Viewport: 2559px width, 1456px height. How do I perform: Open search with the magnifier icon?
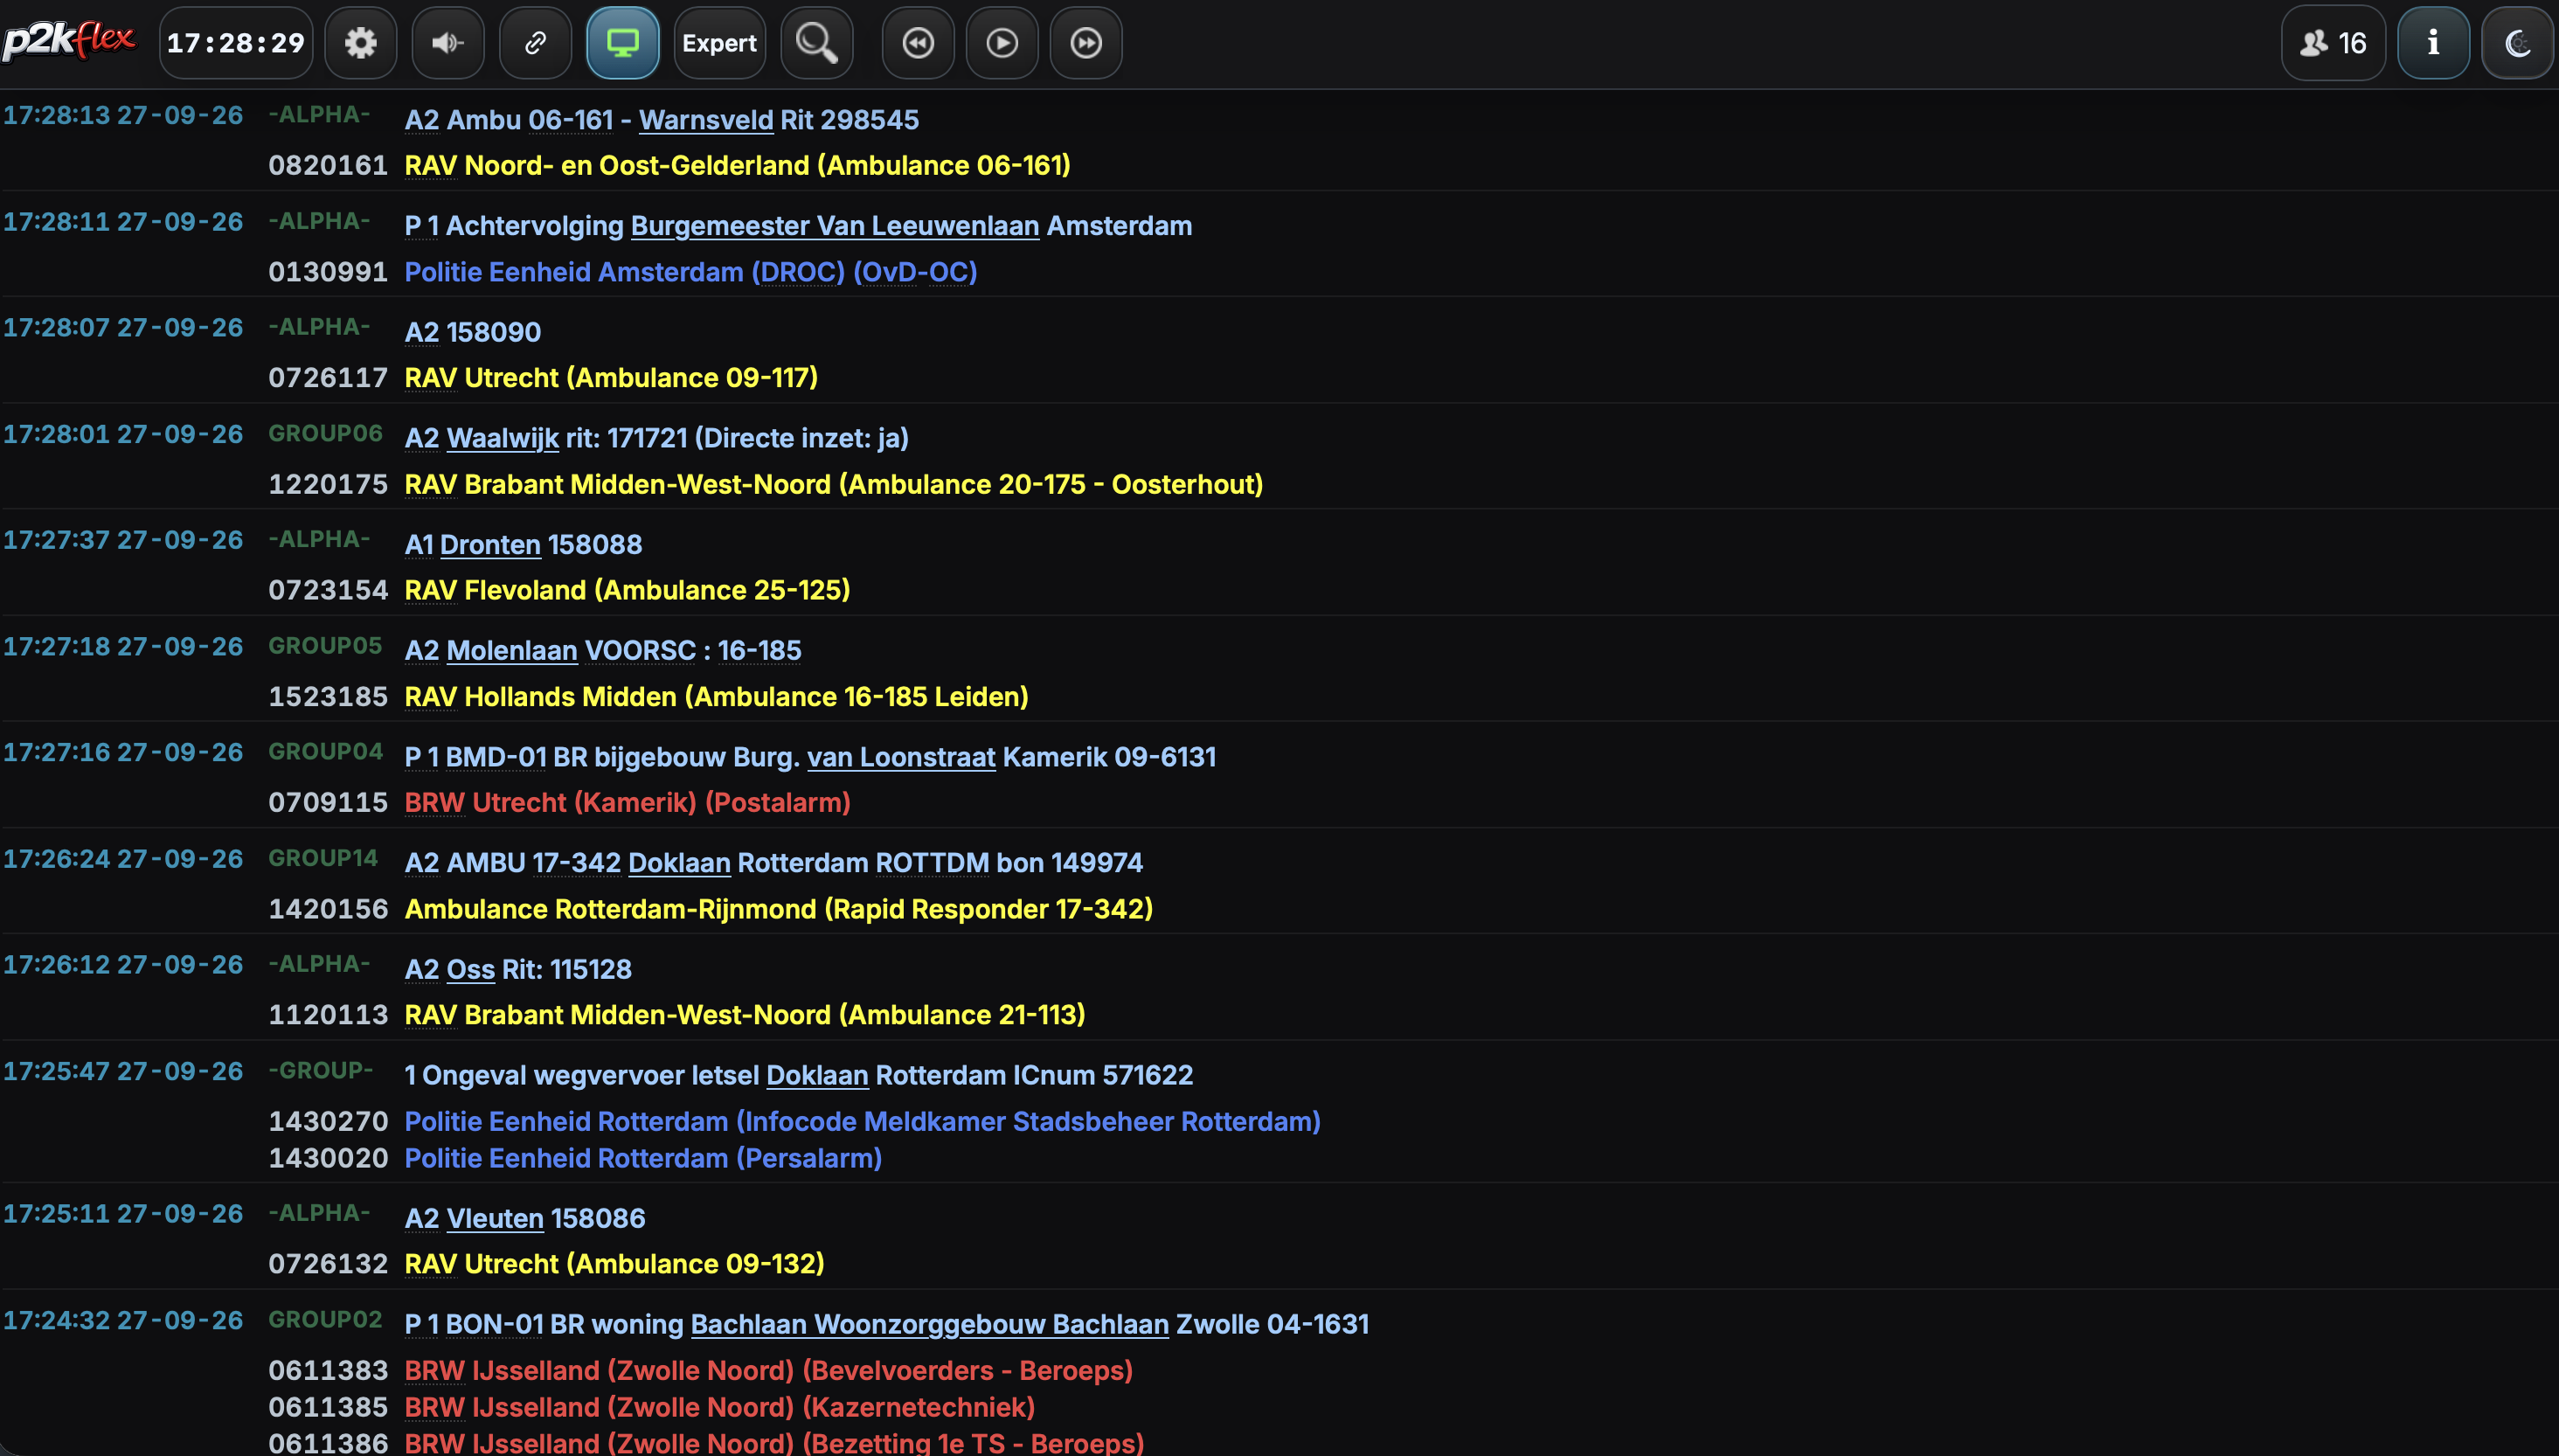point(816,43)
